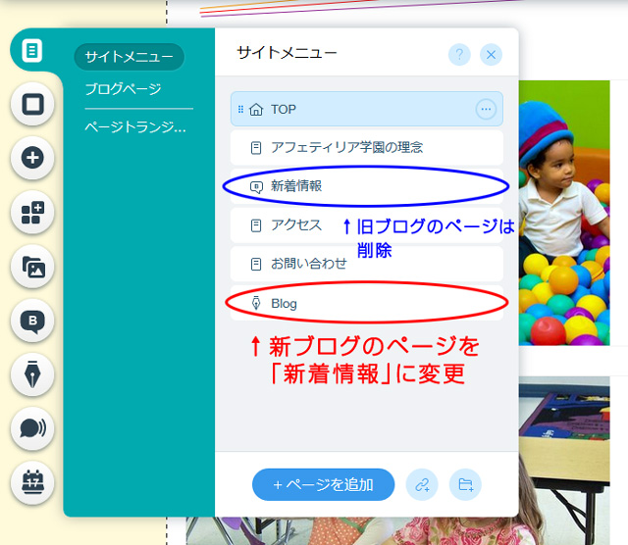Open the Background tool square icon
Image resolution: width=628 pixels, height=545 pixels.
[32, 104]
